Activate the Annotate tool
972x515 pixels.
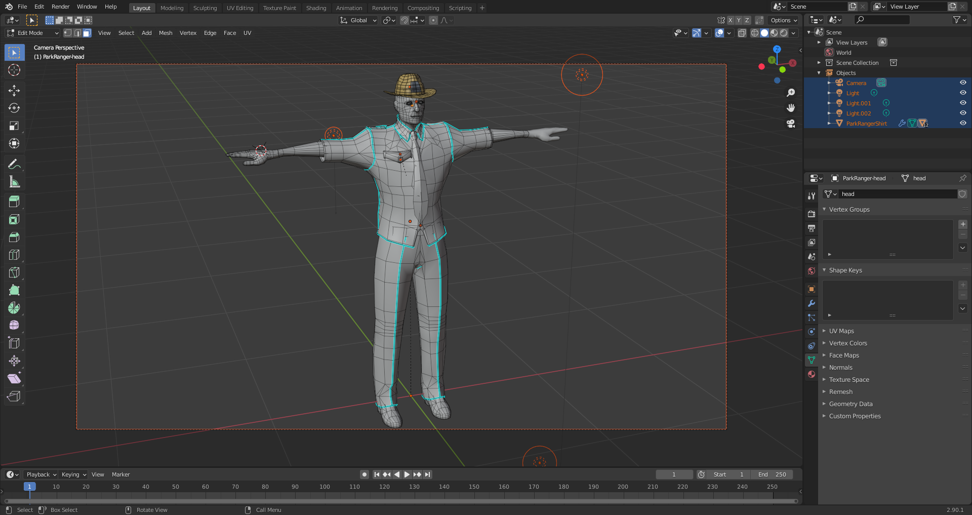click(x=14, y=164)
